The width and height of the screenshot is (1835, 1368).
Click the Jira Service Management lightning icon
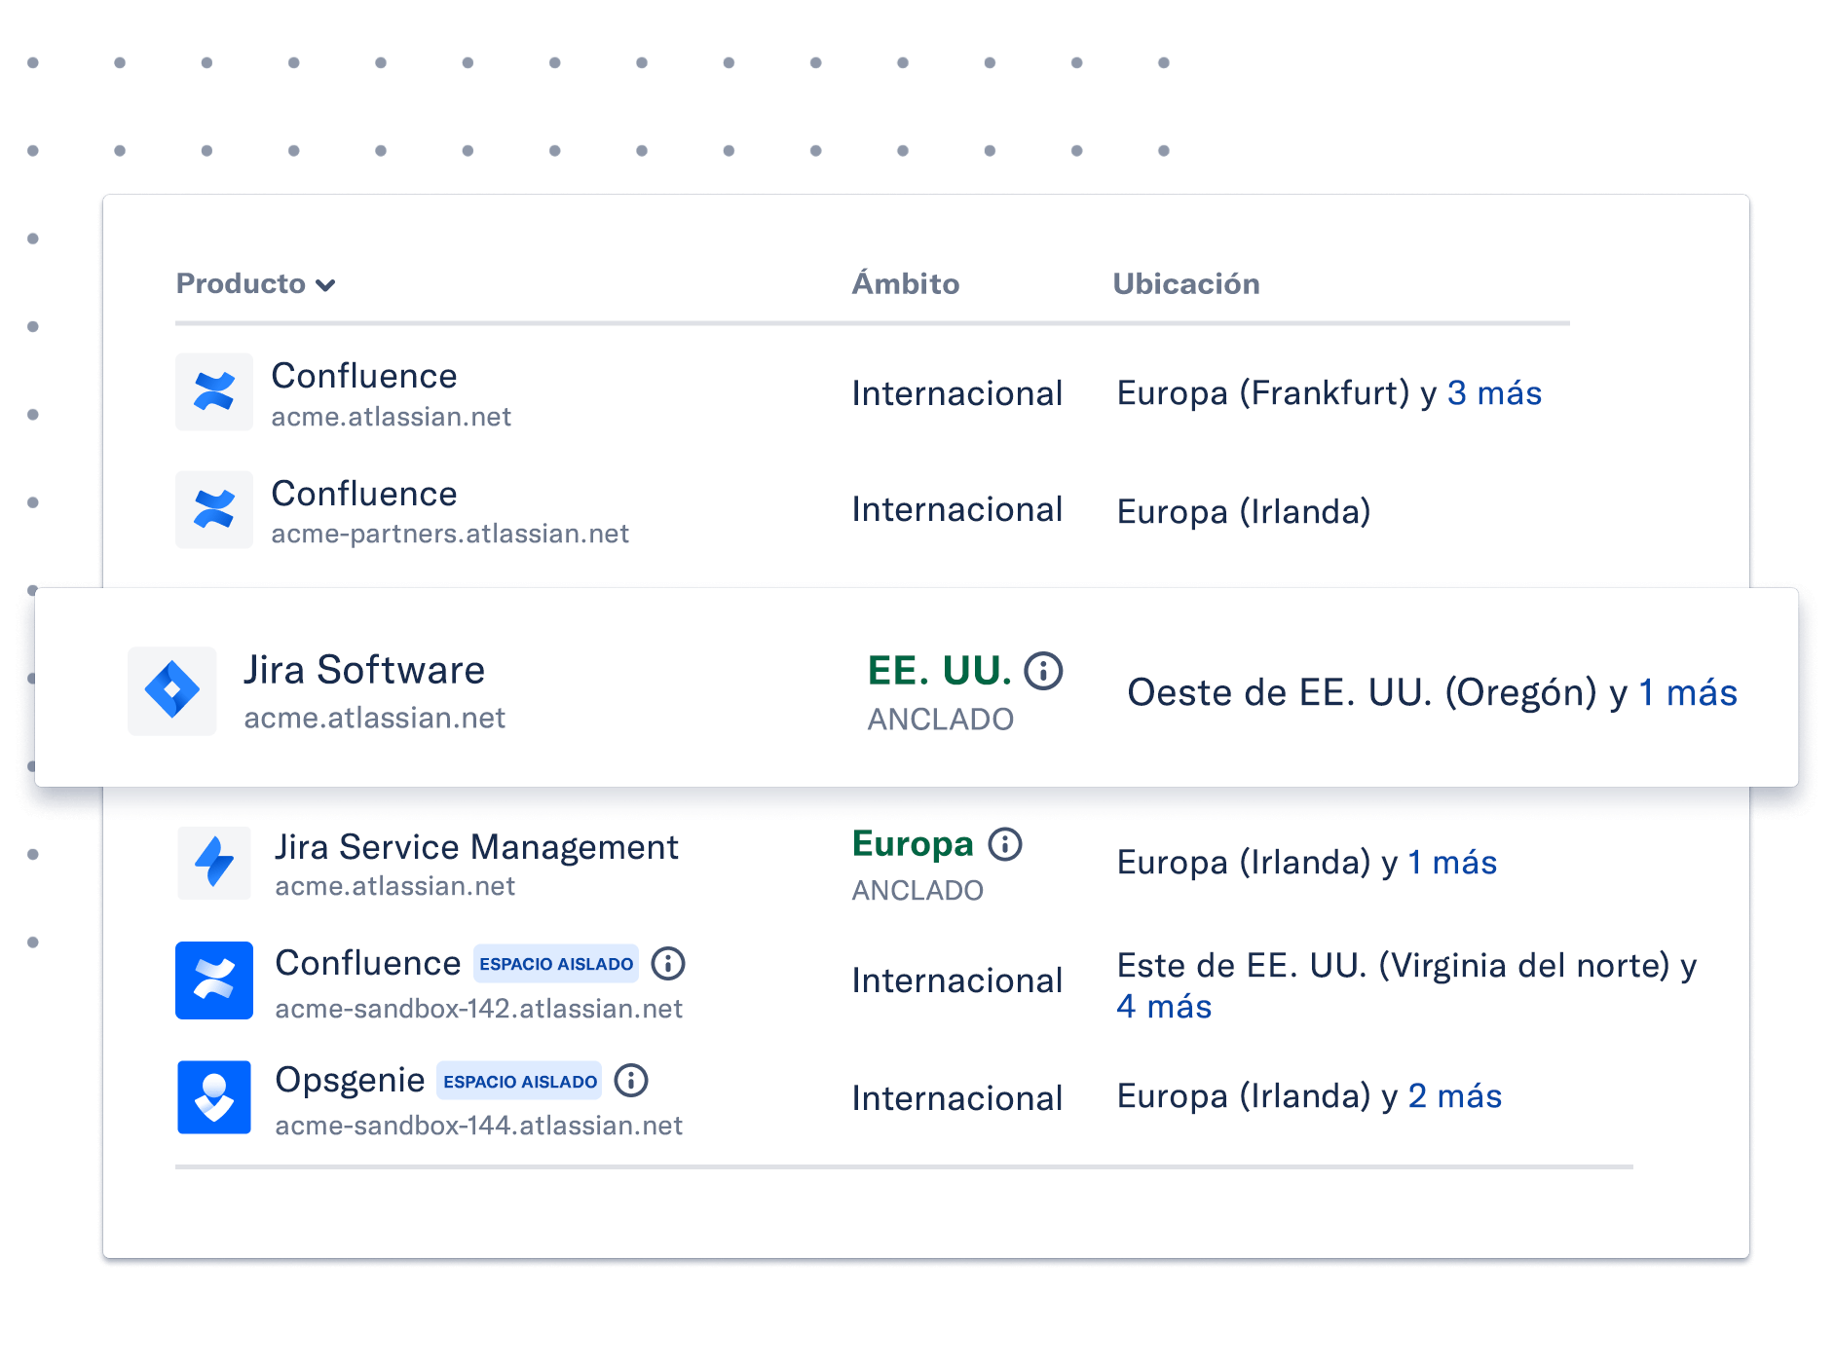(214, 863)
